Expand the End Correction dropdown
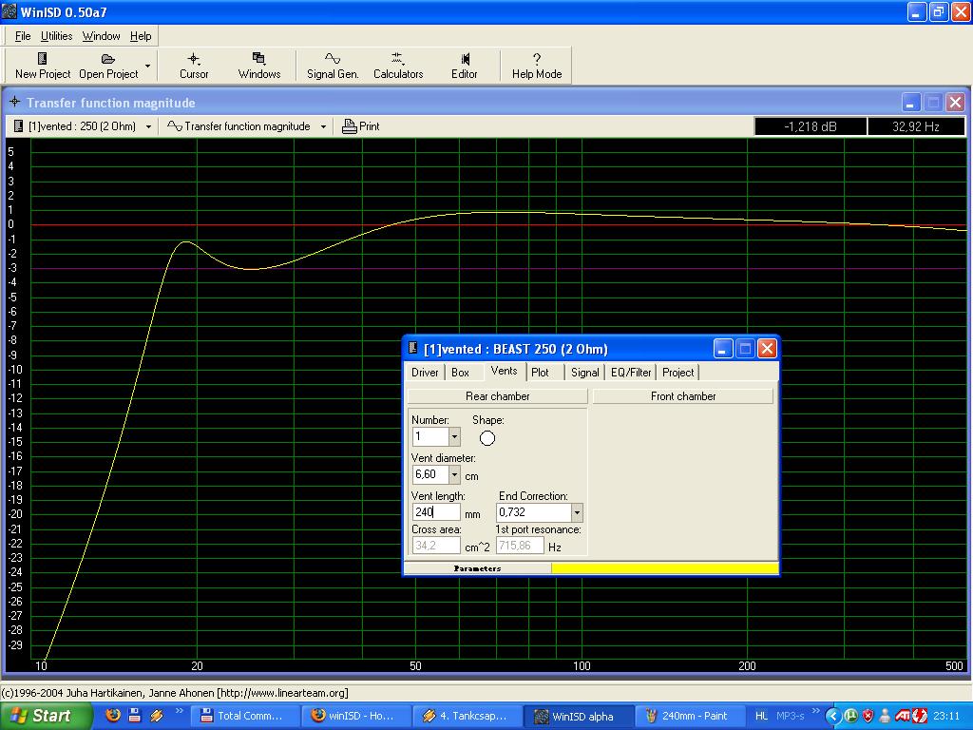The height and width of the screenshot is (730, 973). [576, 512]
